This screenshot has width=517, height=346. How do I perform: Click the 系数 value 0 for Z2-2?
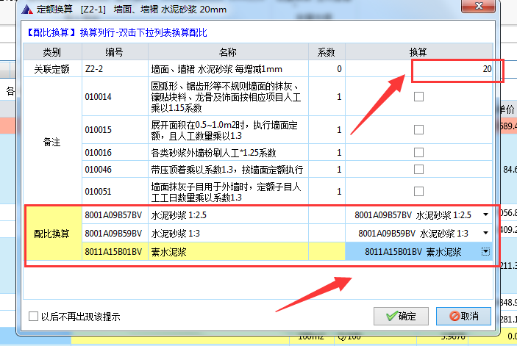coord(327,69)
